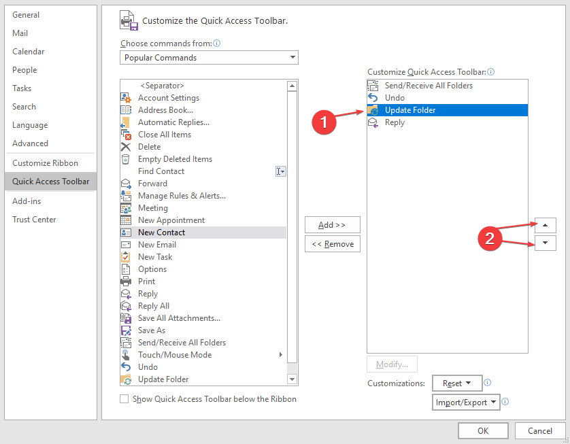Move selected command down with Move Down arrow
Viewport: 570px width, 444px height.
click(545, 243)
